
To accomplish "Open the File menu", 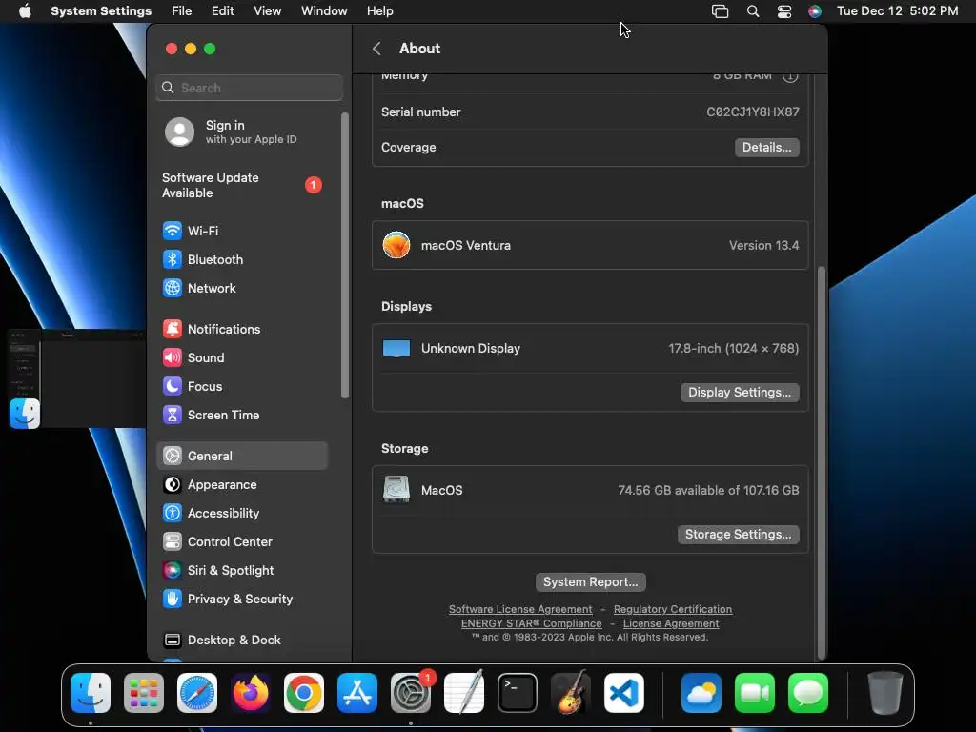I will pyautogui.click(x=182, y=11).
